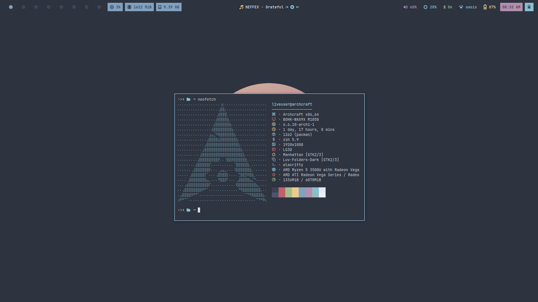
Task: Click the 9.39 GB disk module
Action: (x=169, y=7)
